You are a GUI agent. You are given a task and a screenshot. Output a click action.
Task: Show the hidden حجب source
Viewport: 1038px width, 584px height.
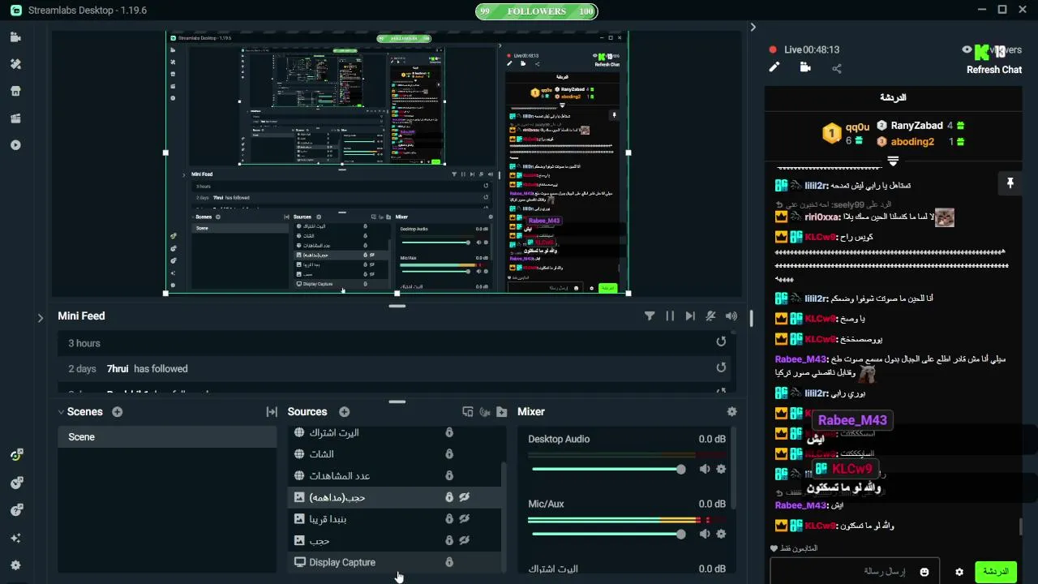click(465, 540)
